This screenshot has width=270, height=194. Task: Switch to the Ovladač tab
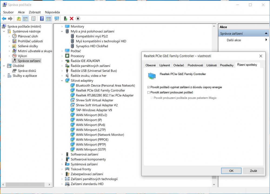pyautogui.click(x=179, y=65)
